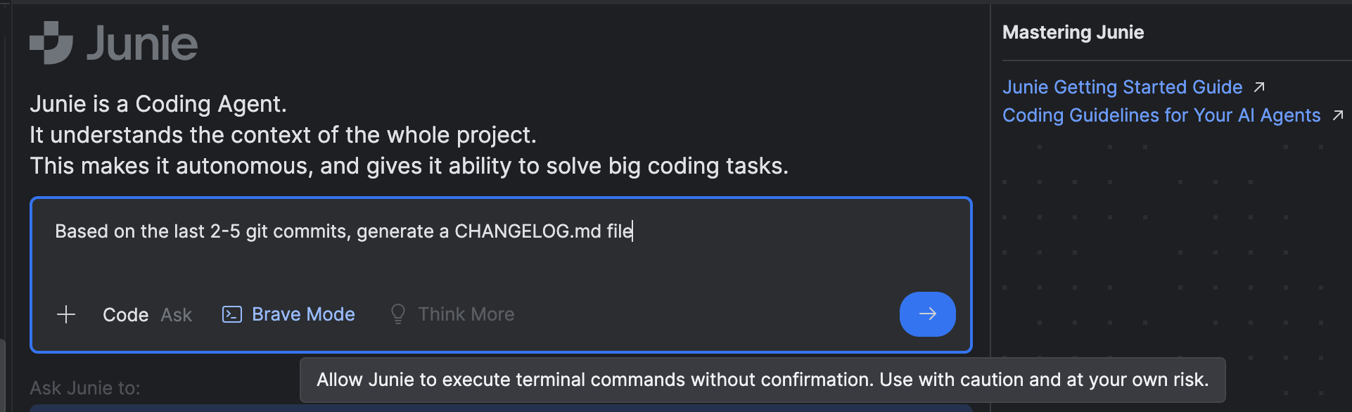This screenshot has height=412, width=1352.
Task: Click the Brave Mode terminal icon
Action: pyautogui.click(x=231, y=314)
